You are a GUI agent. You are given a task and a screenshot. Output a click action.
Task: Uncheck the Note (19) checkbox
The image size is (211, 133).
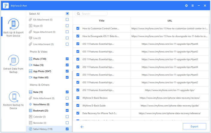pos(67,92)
